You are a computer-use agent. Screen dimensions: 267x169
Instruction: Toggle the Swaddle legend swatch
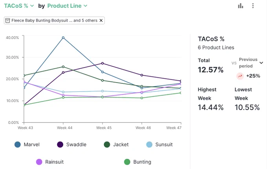click(60, 145)
